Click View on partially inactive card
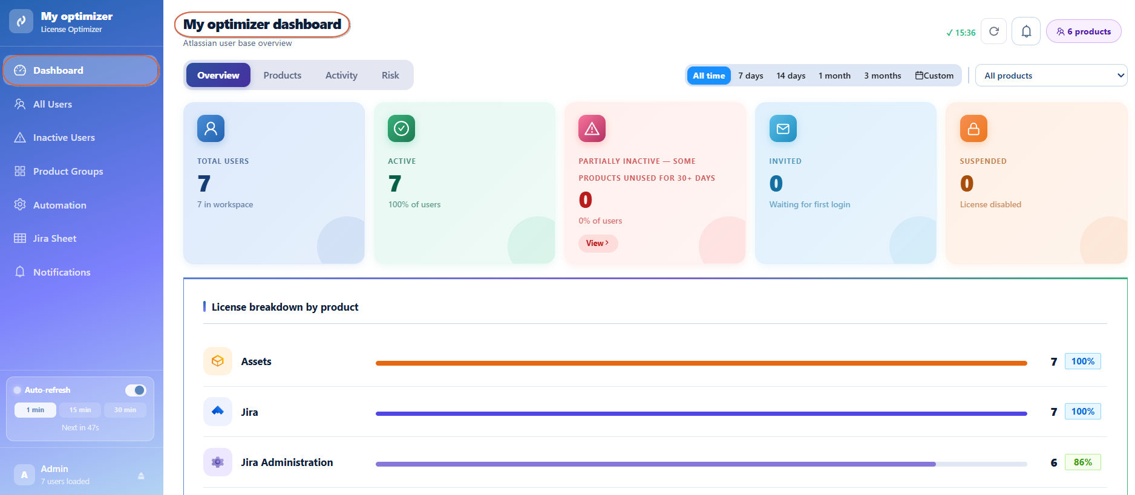The height and width of the screenshot is (495, 1135). pyautogui.click(x=598, y=243)
